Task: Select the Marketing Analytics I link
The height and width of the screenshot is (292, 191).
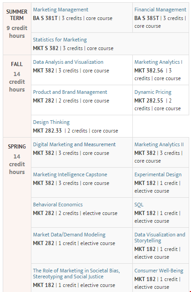Action: pos(158,62)
